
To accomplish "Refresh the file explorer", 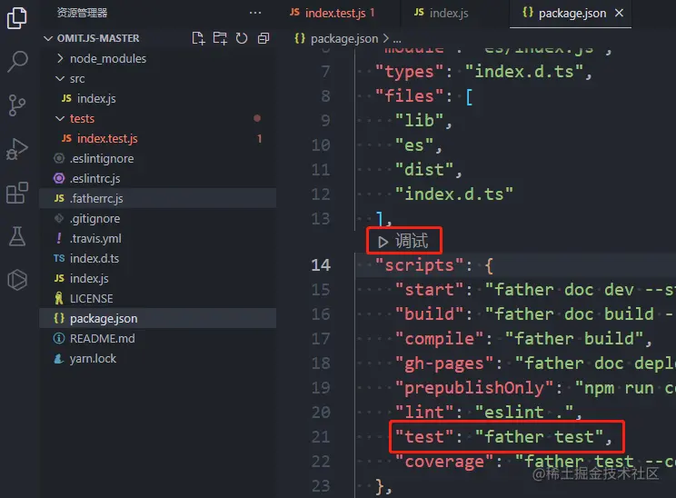I will [242, 38].
